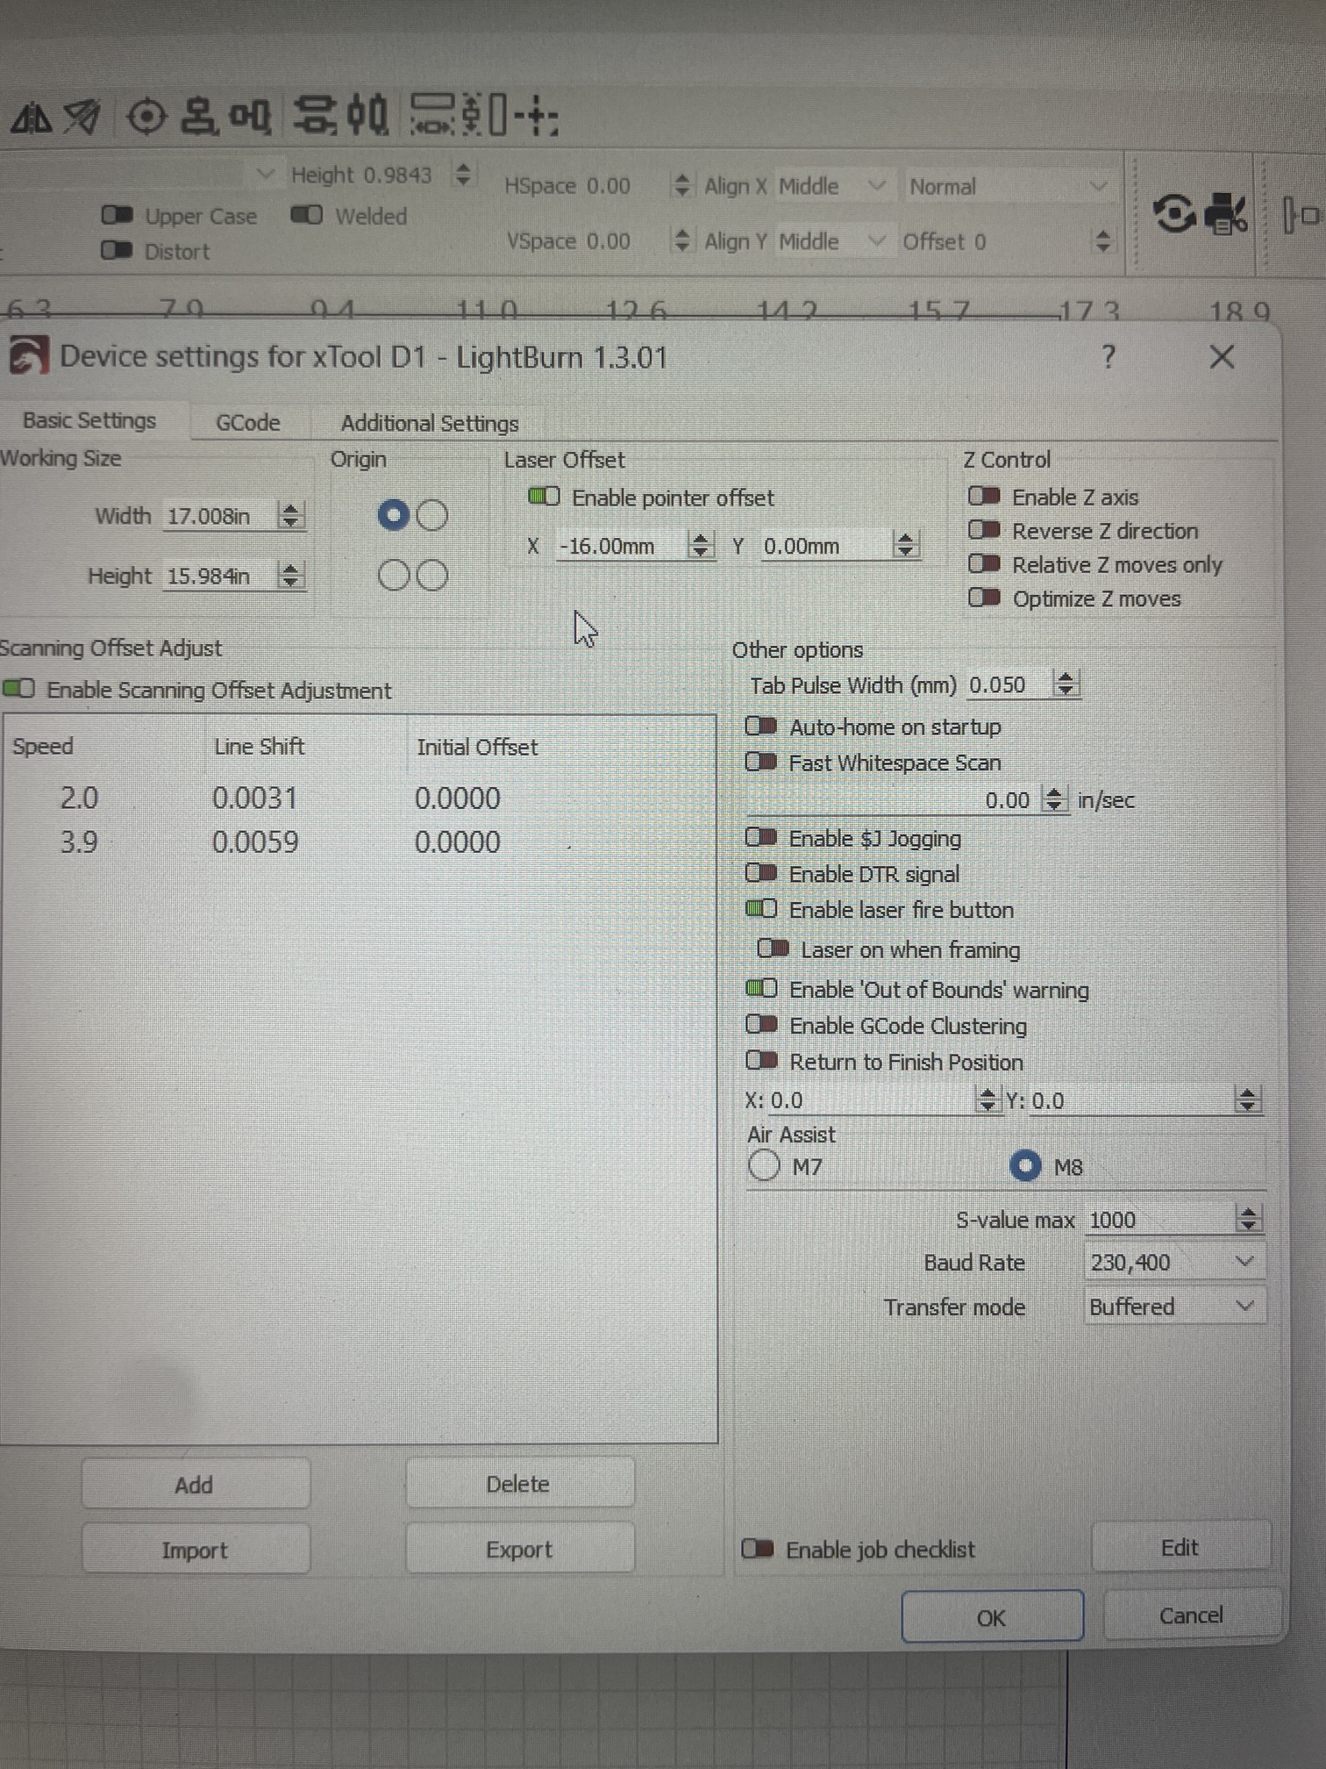Click the Align Centers target icon
This screenshot has height=1769, width=1326.
tap(146, 116)
